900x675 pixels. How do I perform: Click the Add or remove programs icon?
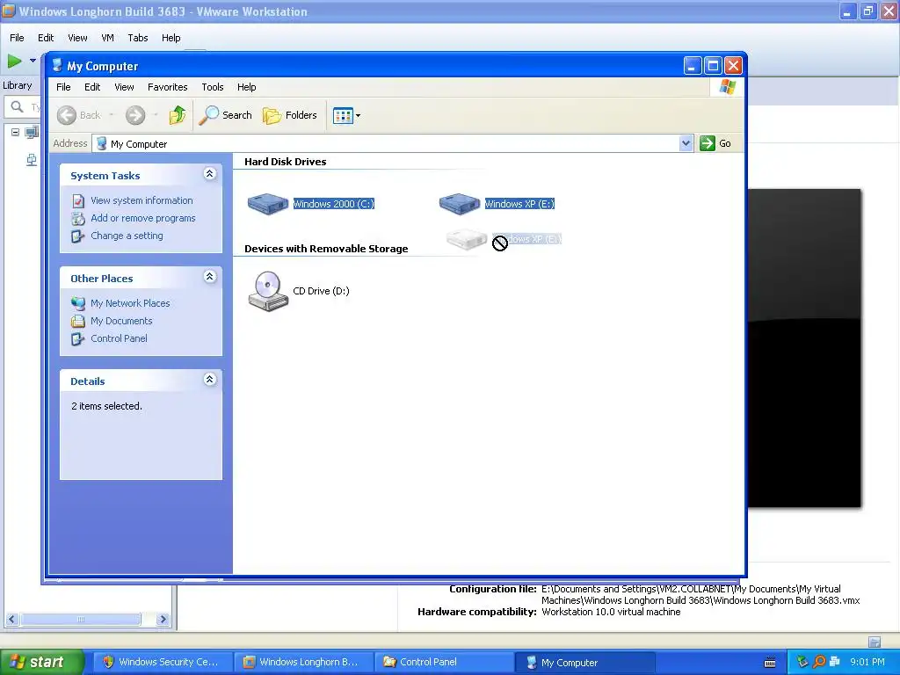(78, 218)
